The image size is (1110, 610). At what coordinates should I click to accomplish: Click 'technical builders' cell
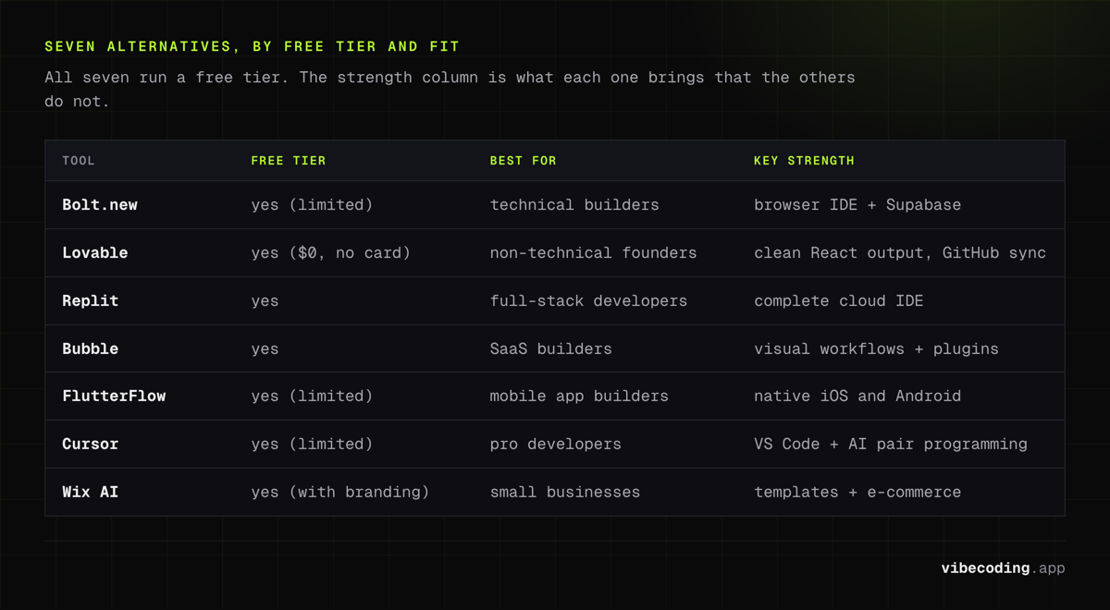tap(574, 205)
